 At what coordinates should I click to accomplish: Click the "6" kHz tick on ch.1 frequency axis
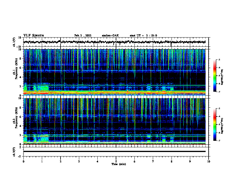pos(21,68)
